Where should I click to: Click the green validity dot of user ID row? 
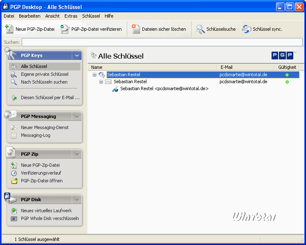[x=287, y=82]
